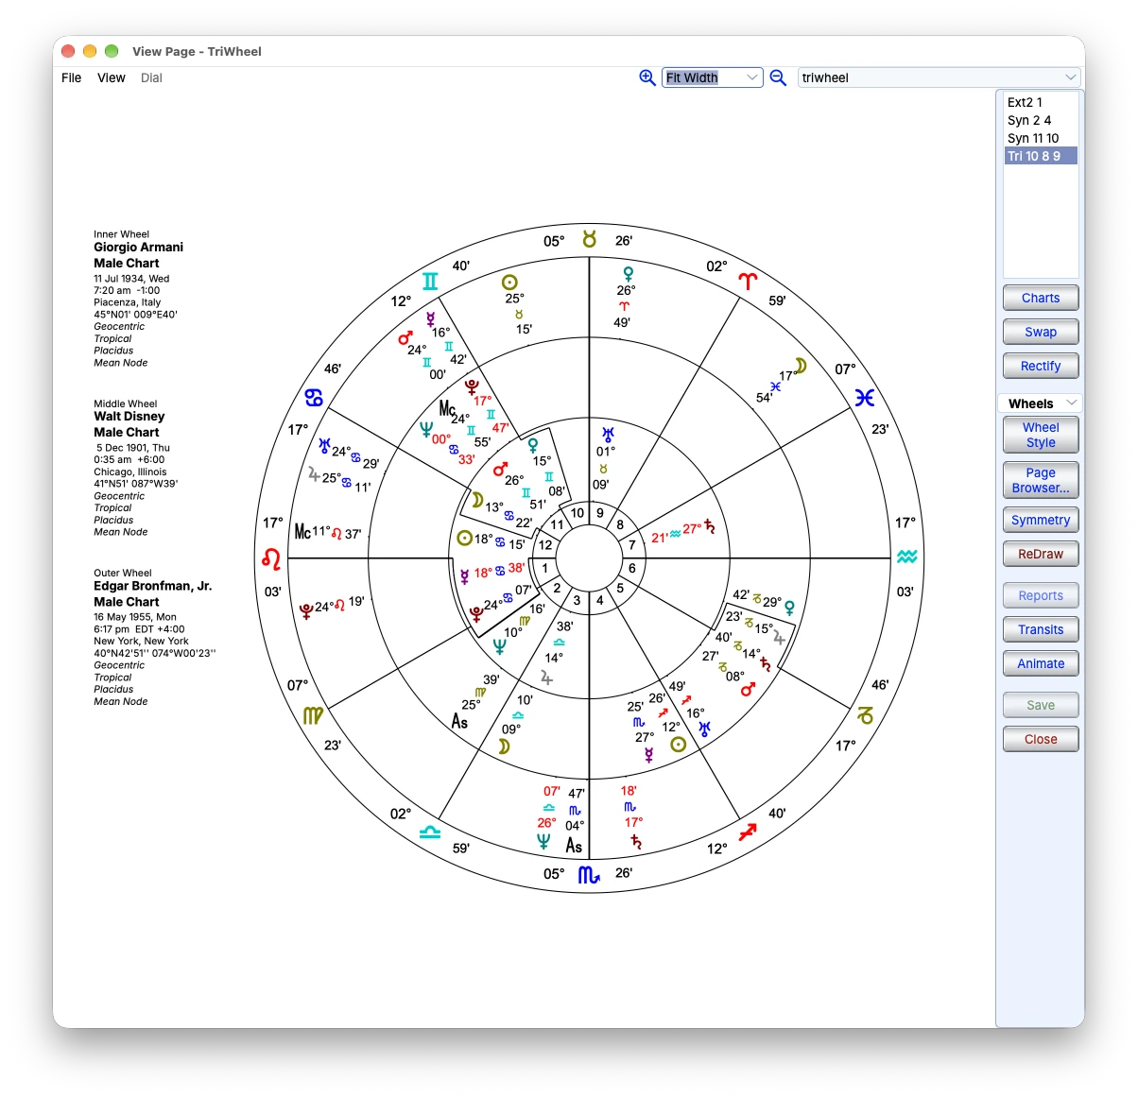Click the Close button in the sidebar
The height and width of the screenshot is (1098, 1138).
(1041, 739)
